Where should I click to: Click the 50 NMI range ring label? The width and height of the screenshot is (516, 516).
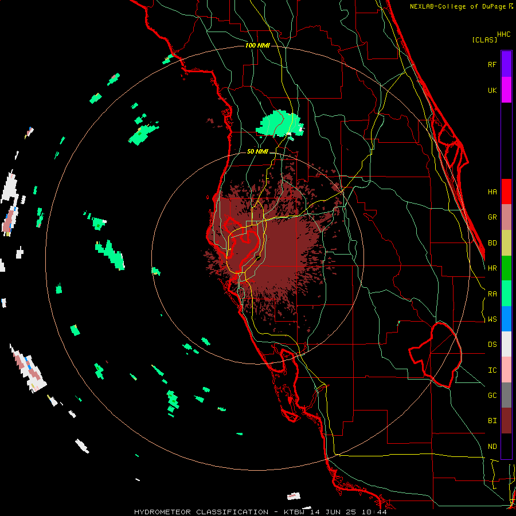[257, 151]
